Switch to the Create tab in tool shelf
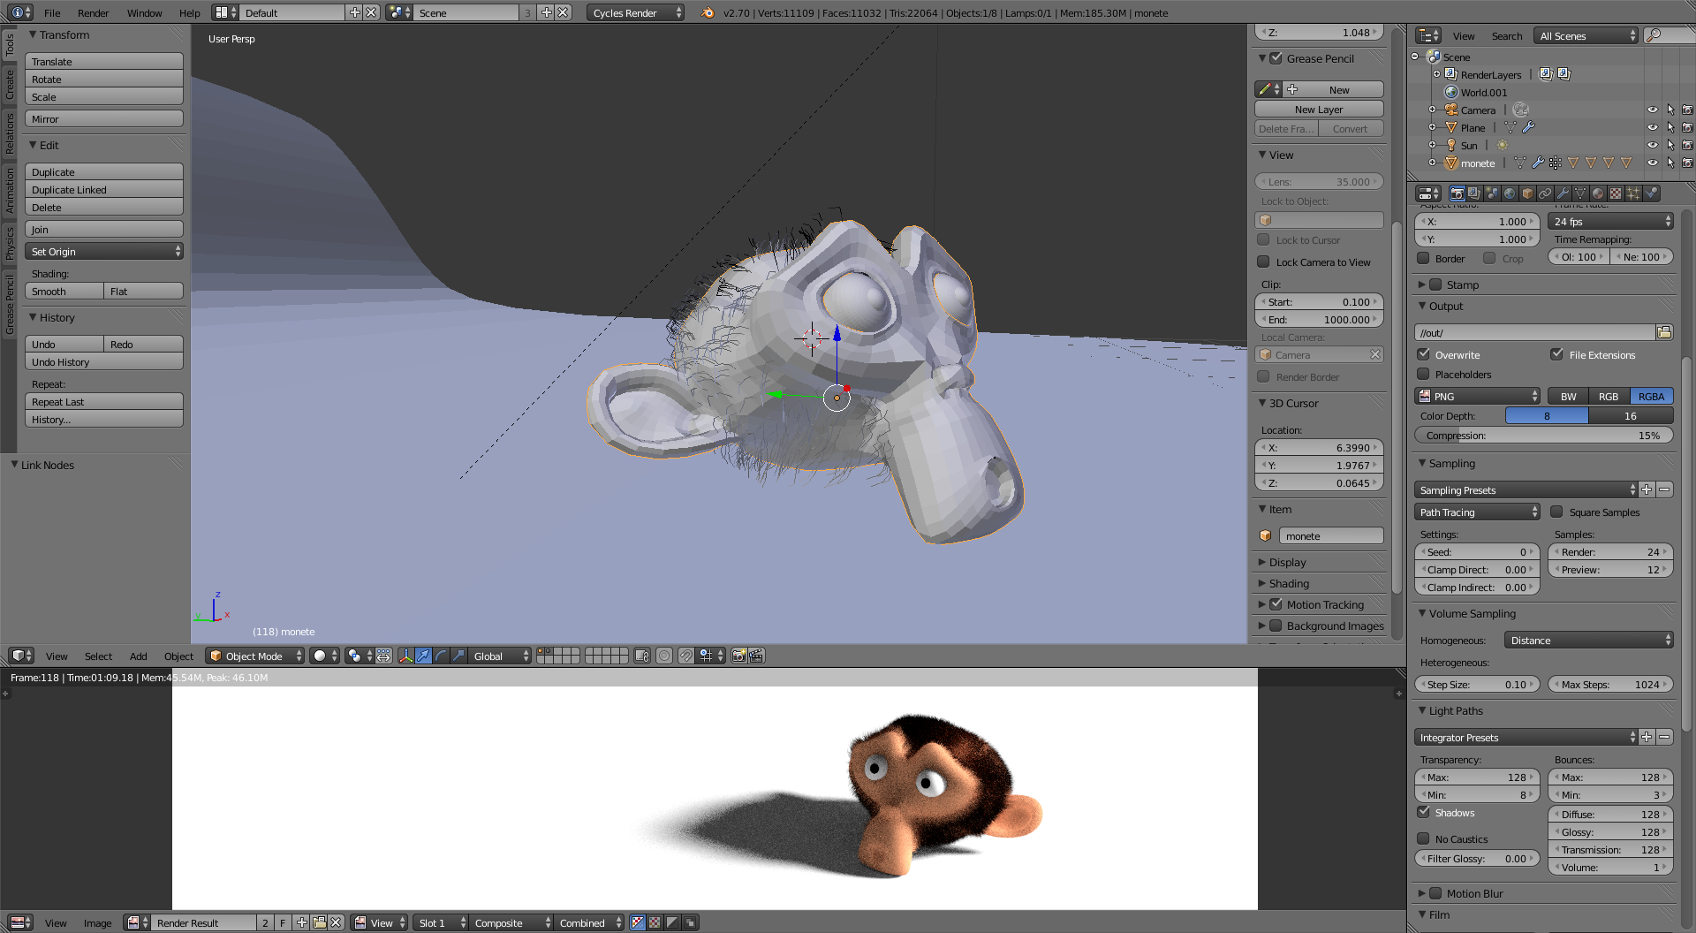The image size is (1696, 933). (x=10, y=85)
